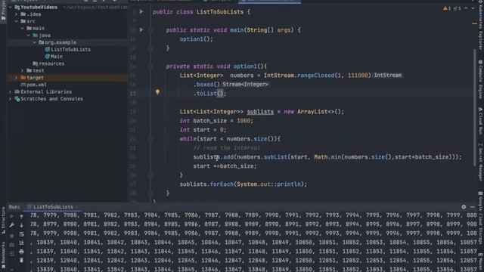This screenshot has width=484, height=272.
Task: Expand the test folder
Action: tap(23, 70)
